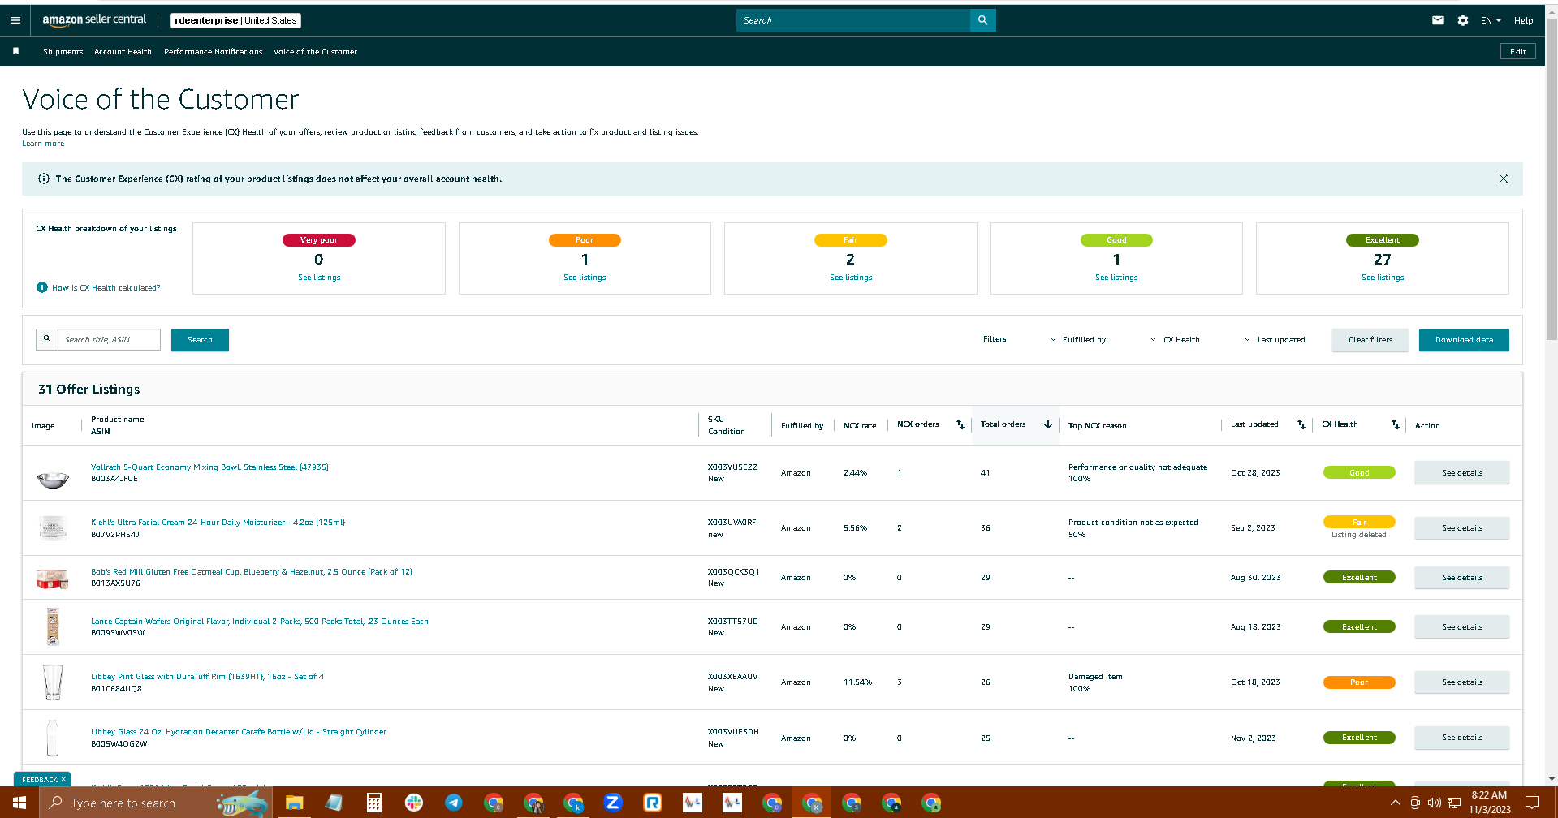Open File Explorer from the taskbar

tap(294, 803)
